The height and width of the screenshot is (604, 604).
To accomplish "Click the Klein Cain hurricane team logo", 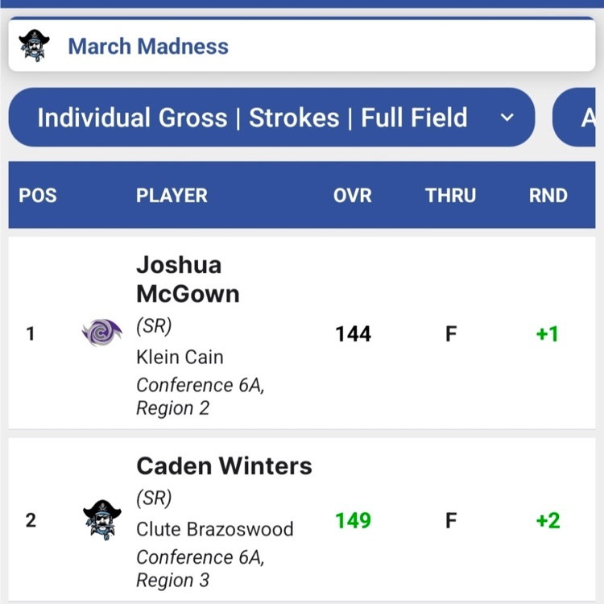I will (x=102, y=333).
